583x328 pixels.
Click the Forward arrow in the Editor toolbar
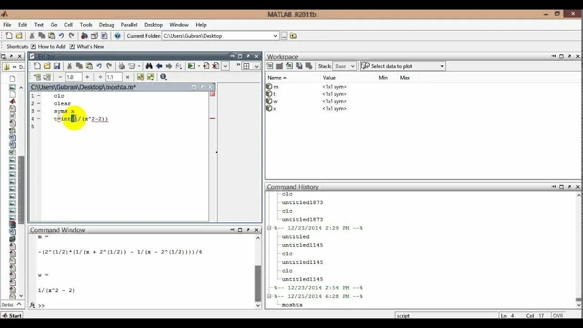click(169, 66)
